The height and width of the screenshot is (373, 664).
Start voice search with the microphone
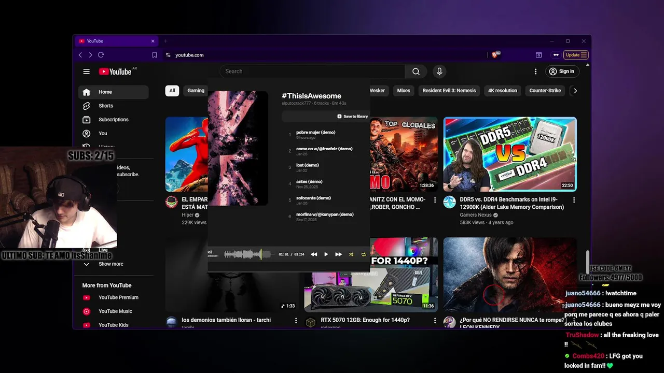pos(439,71)
